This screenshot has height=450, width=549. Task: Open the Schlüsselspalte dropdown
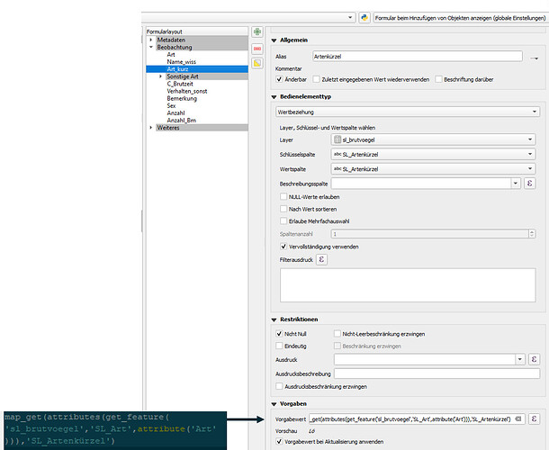click(x=433, y=154)
